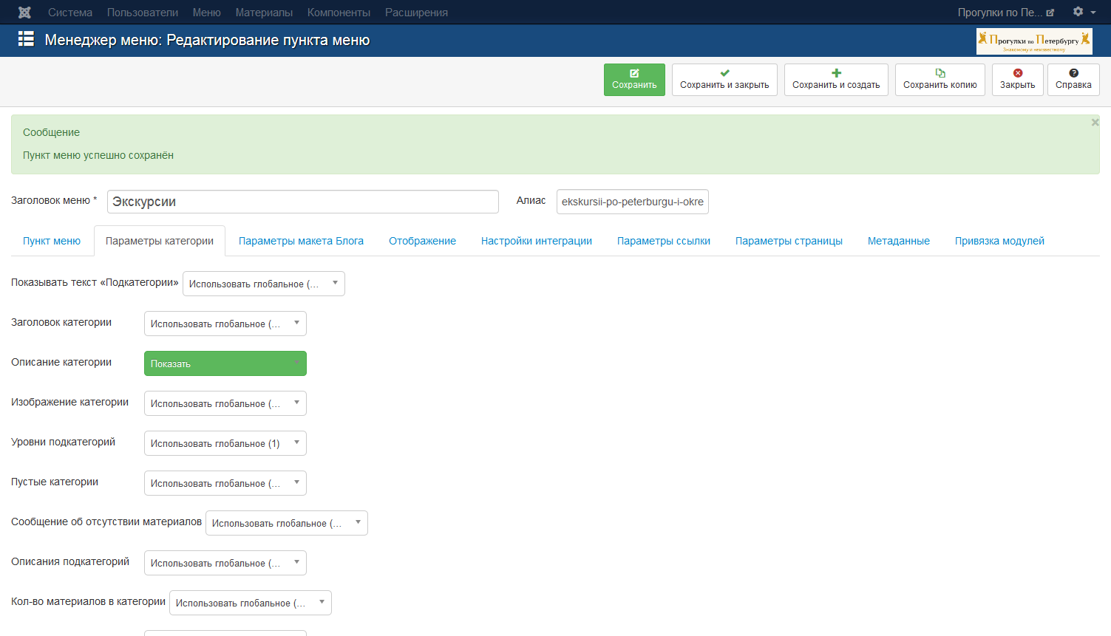The image size is (1111, 636).
Task: Open the Описание категории dropdown showing Показать
Action: pyautogui.click(x=225, y=363)
